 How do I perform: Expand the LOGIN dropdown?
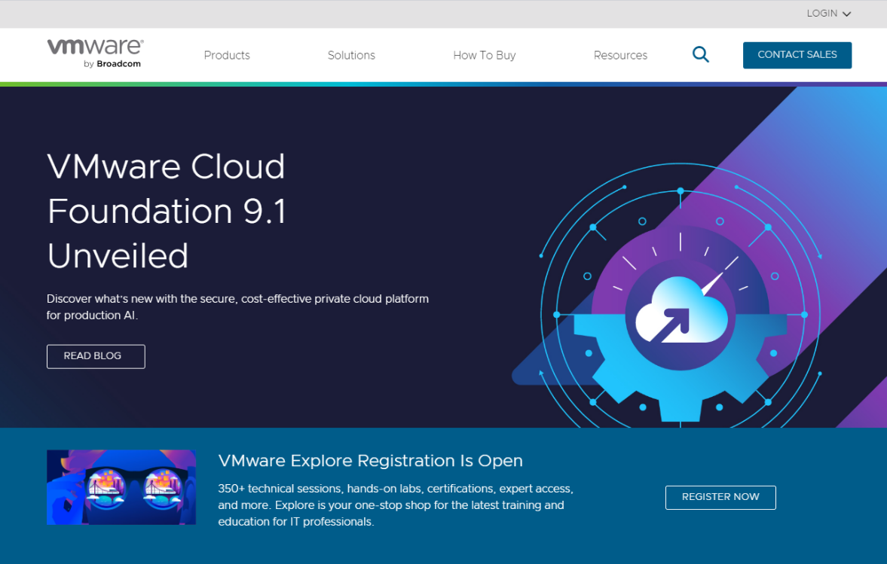point(829,14)
